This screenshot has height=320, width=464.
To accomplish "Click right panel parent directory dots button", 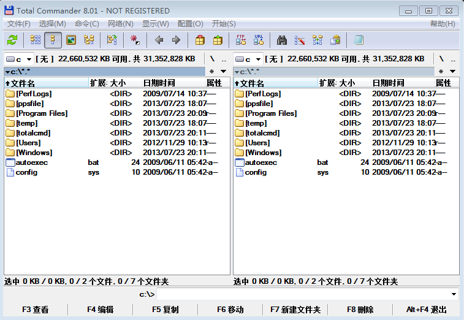I will click(453, 59).
